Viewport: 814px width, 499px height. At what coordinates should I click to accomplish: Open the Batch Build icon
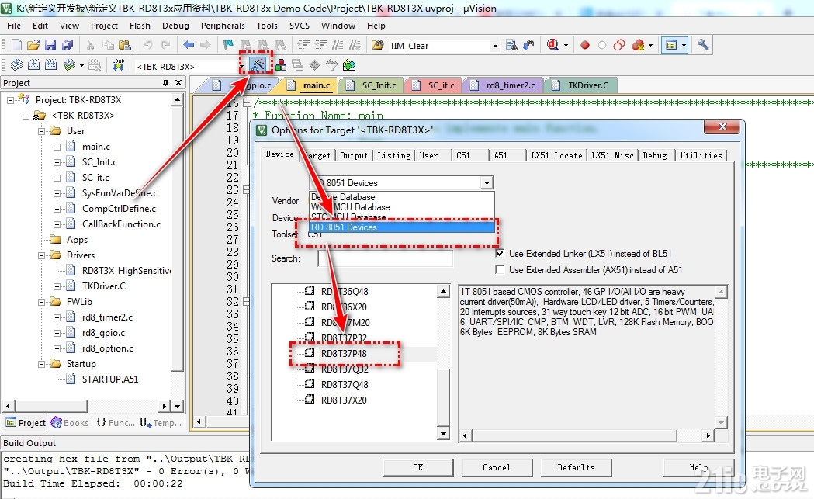69,65
